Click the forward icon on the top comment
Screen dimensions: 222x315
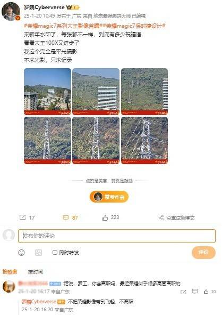(x=183, y=292)
